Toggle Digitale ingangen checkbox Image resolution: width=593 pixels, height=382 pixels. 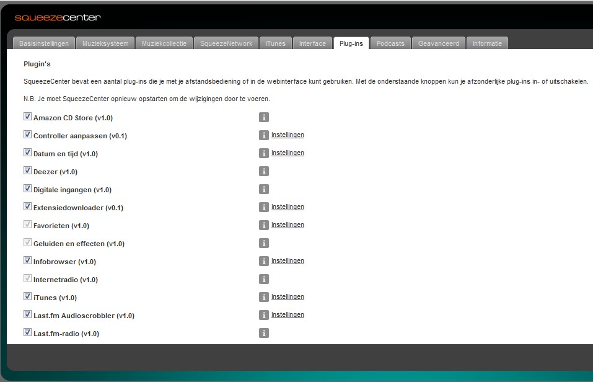click(27, 188)
